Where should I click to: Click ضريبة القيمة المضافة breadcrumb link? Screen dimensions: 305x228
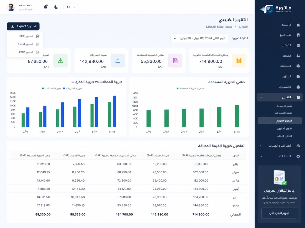219,26
